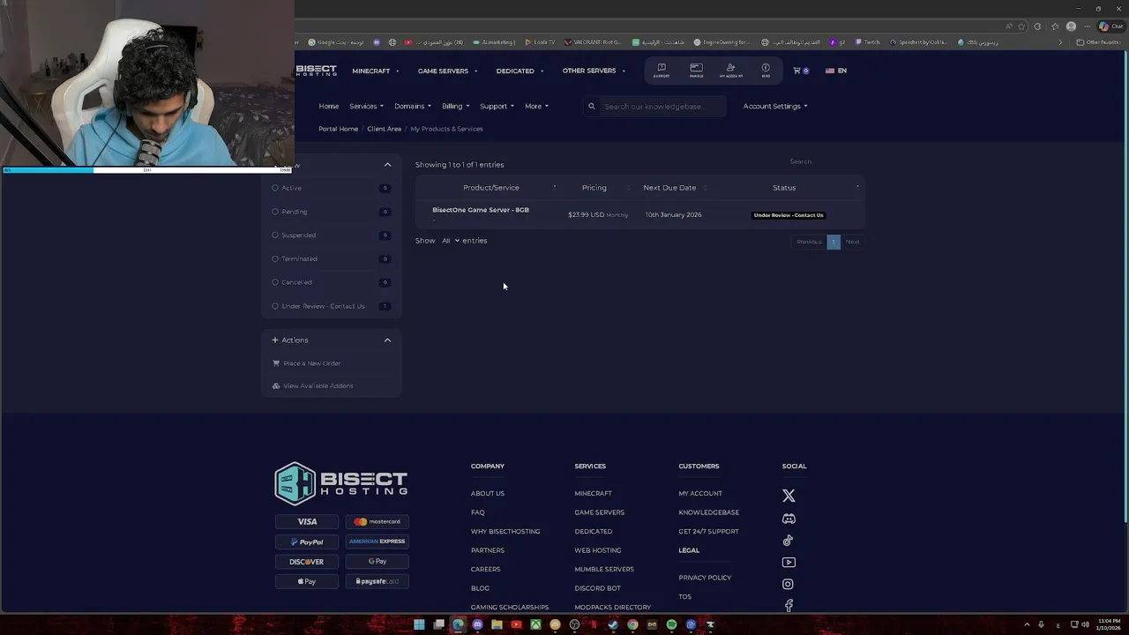Open BisectOne Game Server - 8GB product
This screenshot has height=635, width=1129.
481,210
